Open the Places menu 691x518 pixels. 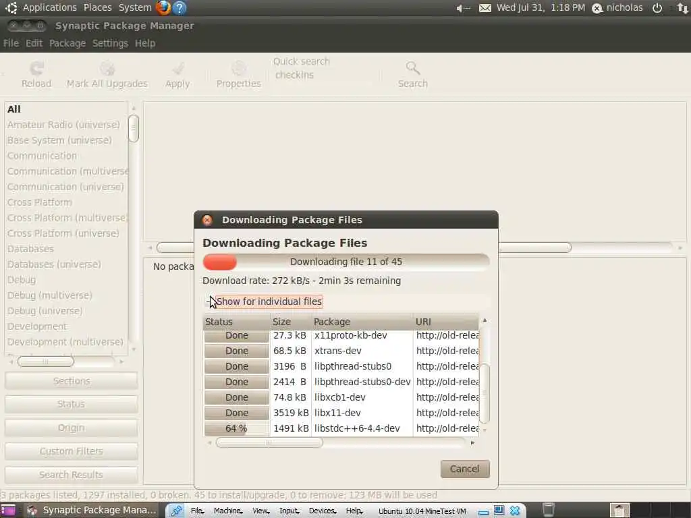tap(97, 7)
